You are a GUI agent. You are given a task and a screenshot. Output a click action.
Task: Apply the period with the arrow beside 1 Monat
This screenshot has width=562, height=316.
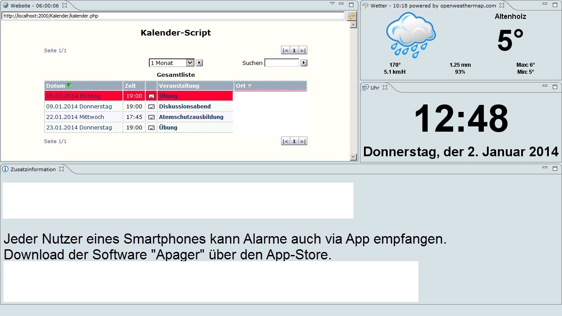199,63
